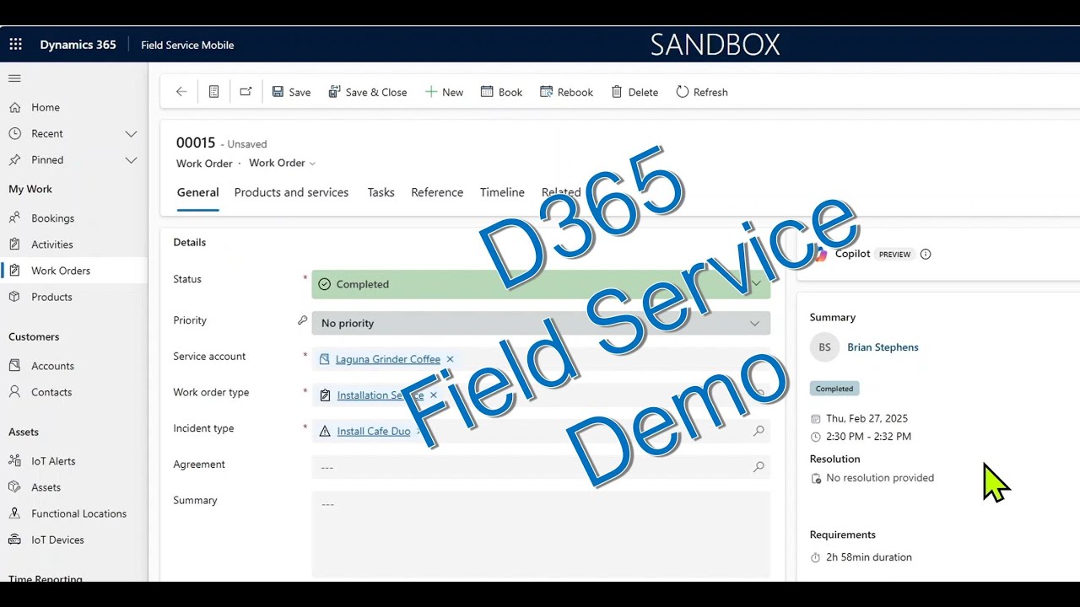Open the Status Completed dropdown
This screenshot has height=607, width=1080.
541,284
